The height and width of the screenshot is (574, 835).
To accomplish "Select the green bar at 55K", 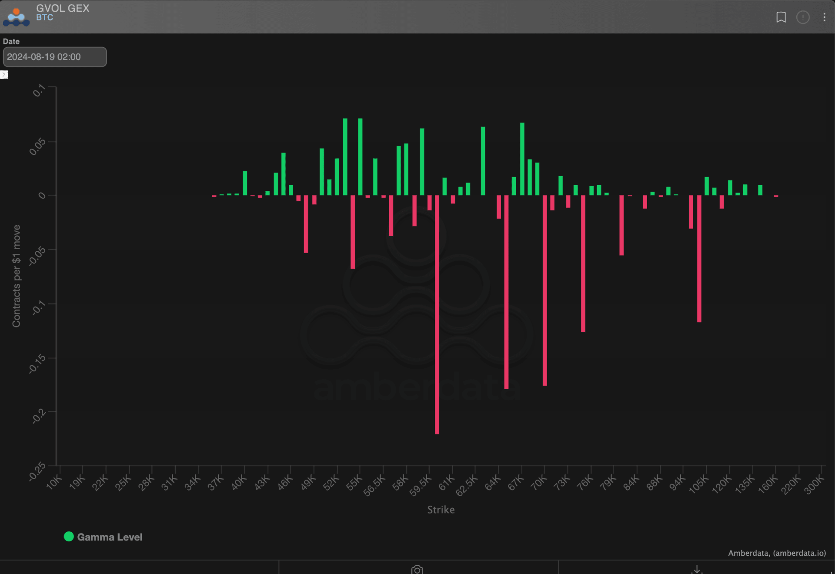I will [x=361, y=157].
